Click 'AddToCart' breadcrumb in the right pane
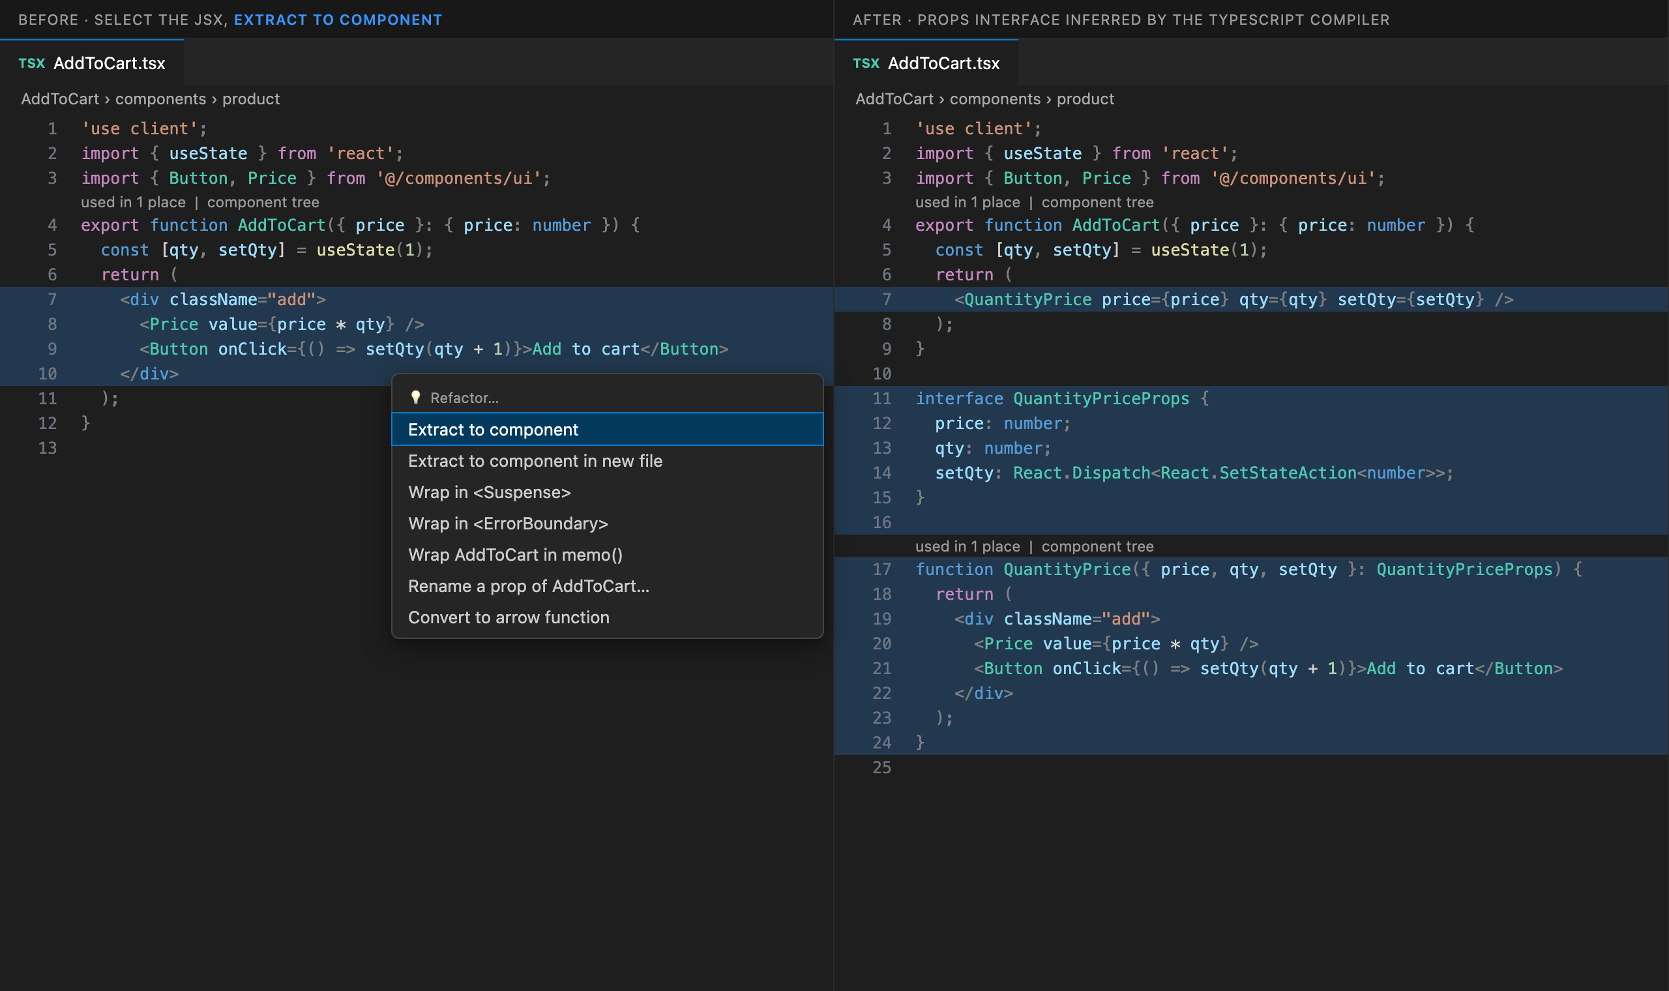This screenshot has width=1669, height=991. [x=894, y=99]
